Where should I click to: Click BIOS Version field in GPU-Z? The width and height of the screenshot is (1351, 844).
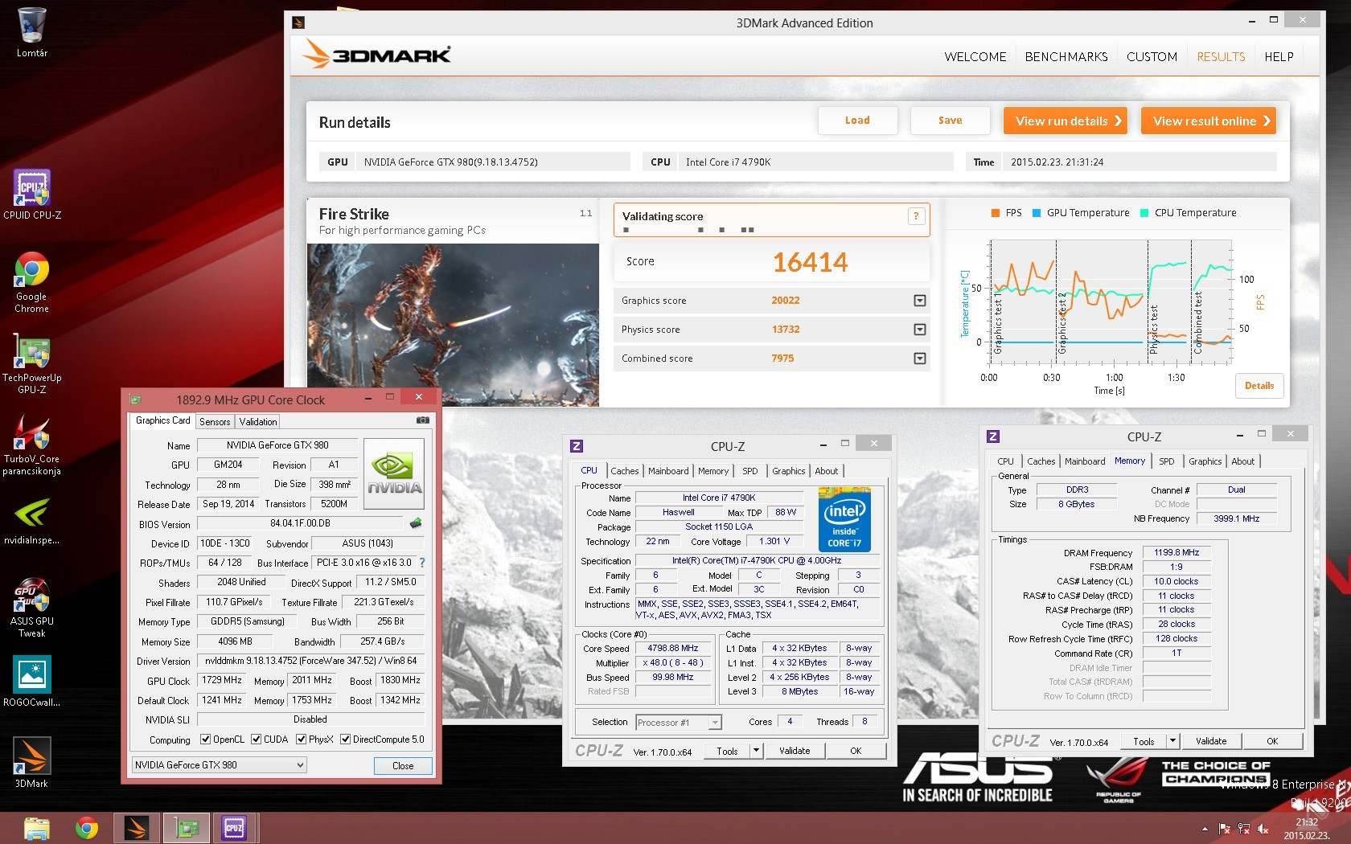pyautogui.click(x=301, y=523)
